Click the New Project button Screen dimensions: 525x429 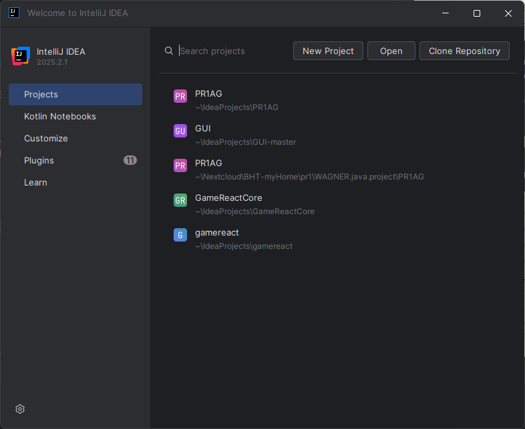328,51
